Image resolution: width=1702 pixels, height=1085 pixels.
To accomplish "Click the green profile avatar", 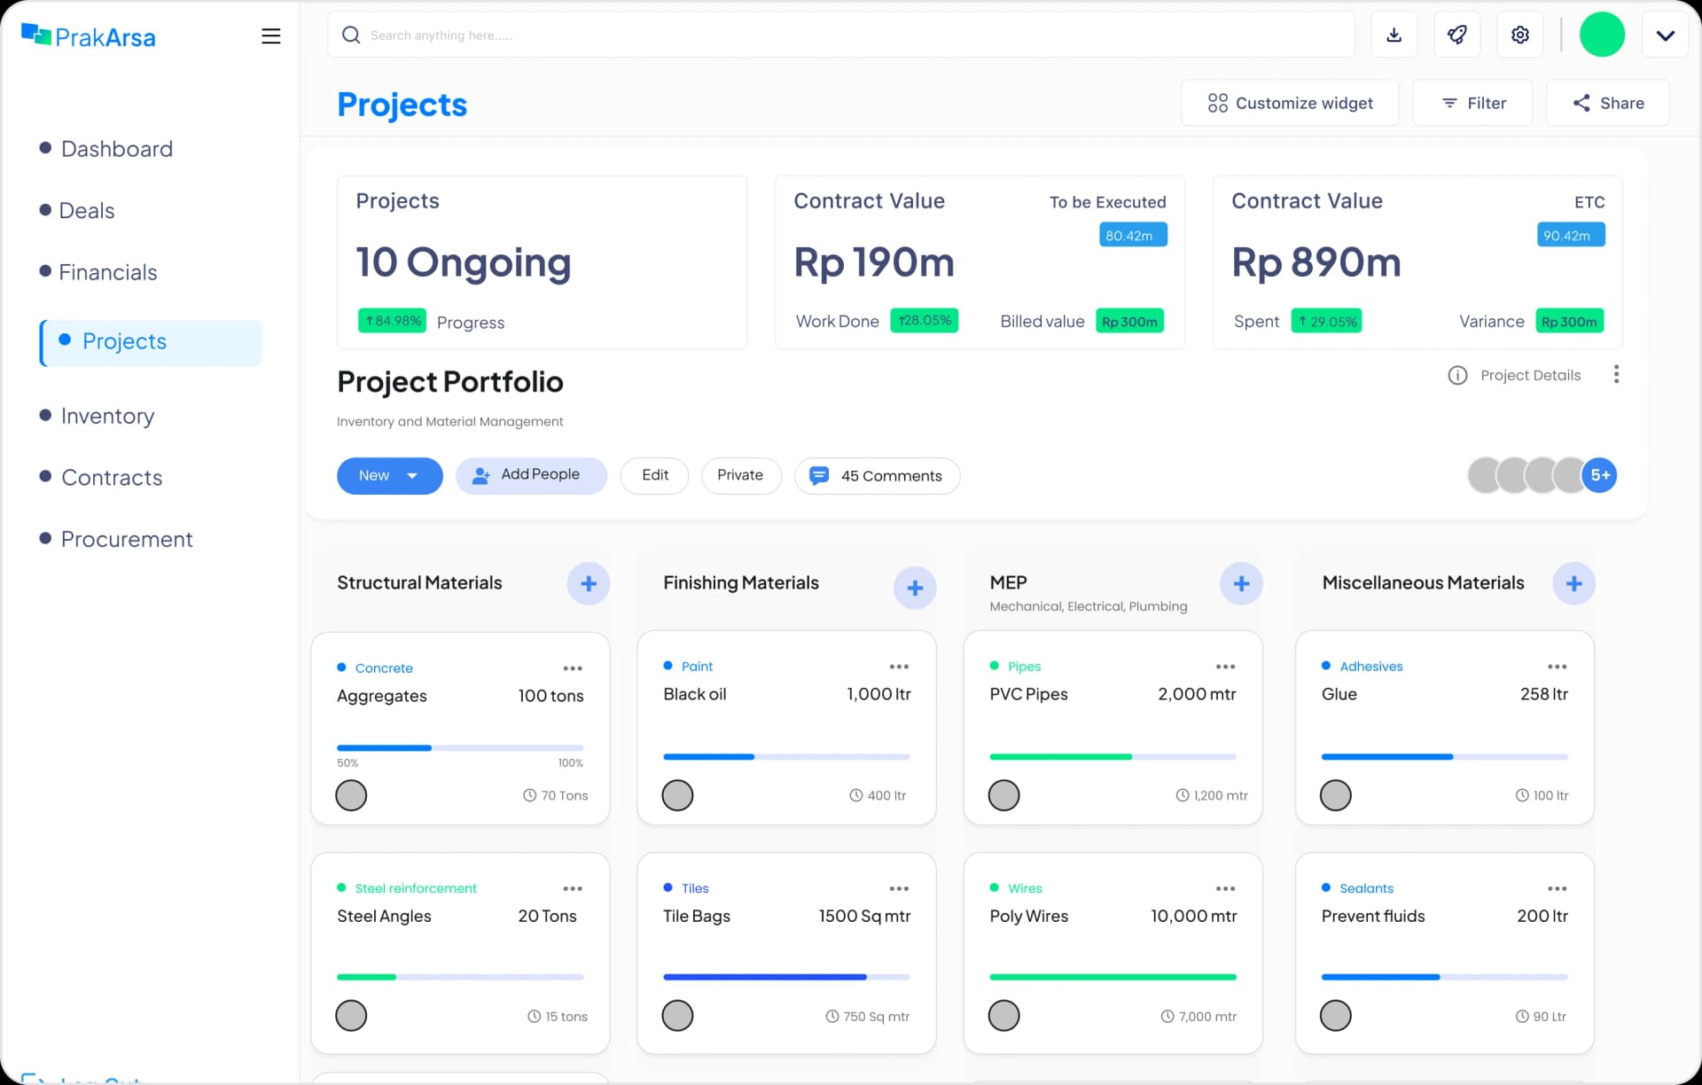I will point(1602,35).
